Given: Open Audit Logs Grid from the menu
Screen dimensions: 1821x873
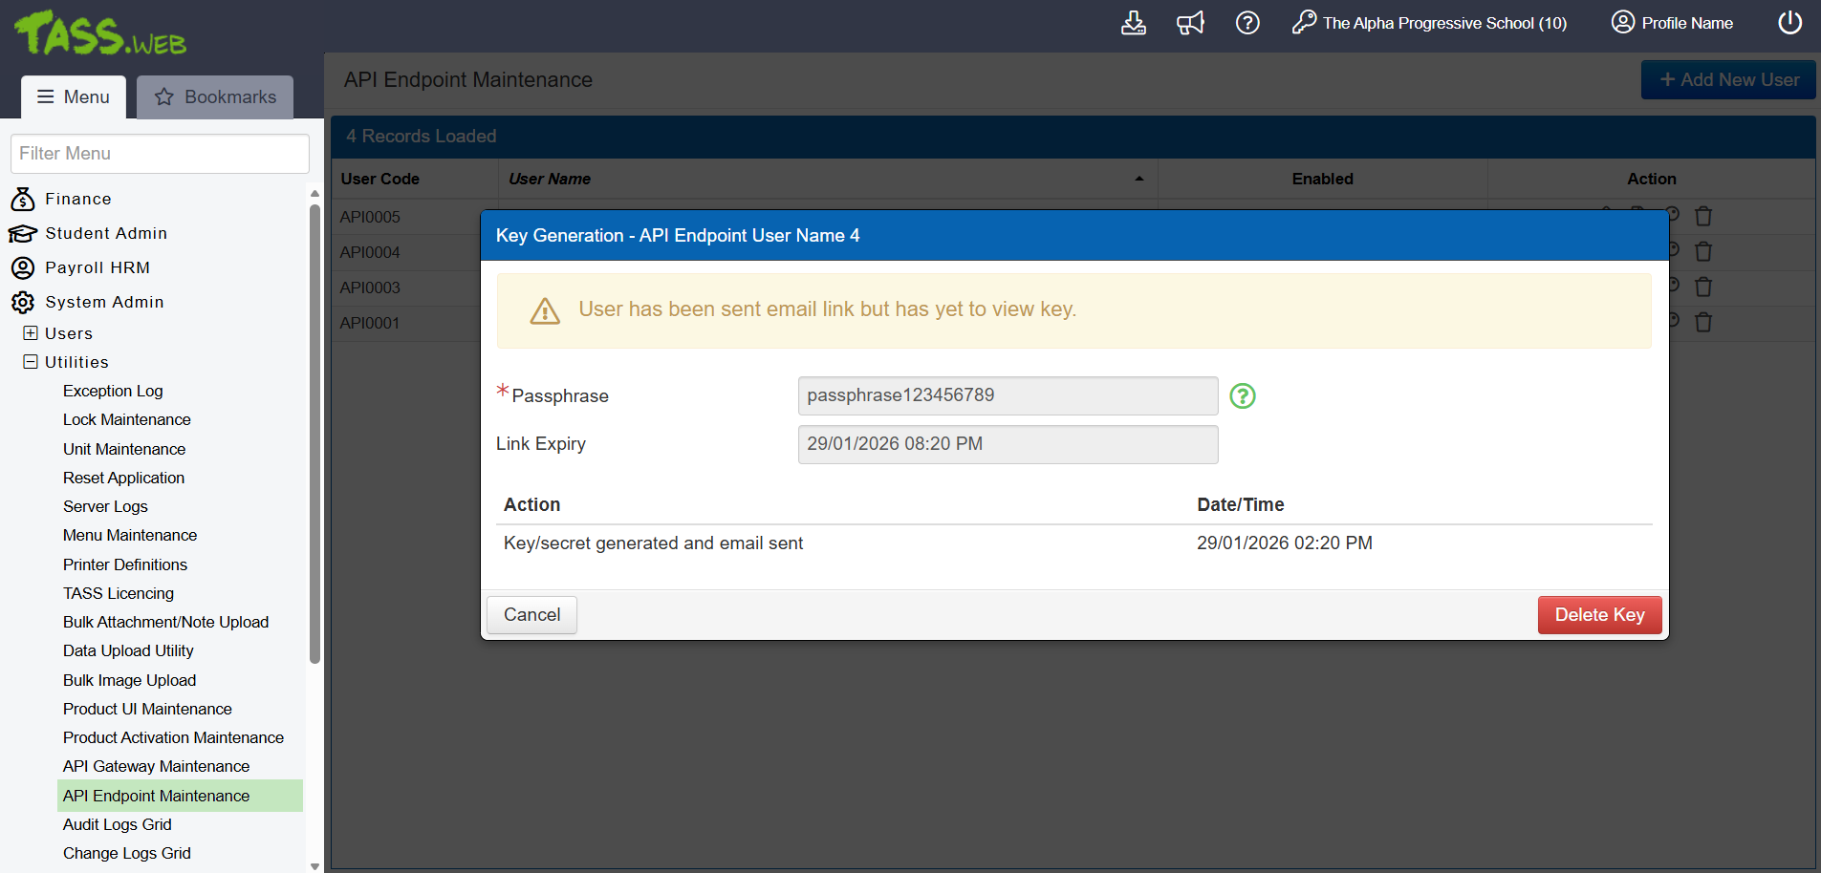Looking at the screenshot, I should tap(117, 824).
